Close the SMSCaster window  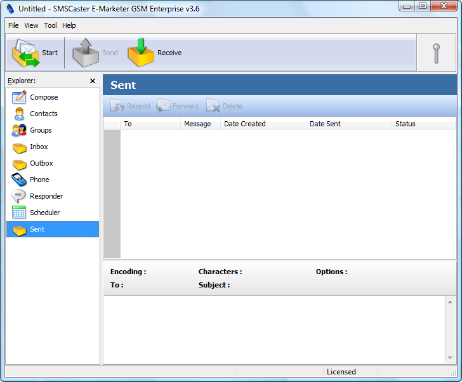click(444, 6)
